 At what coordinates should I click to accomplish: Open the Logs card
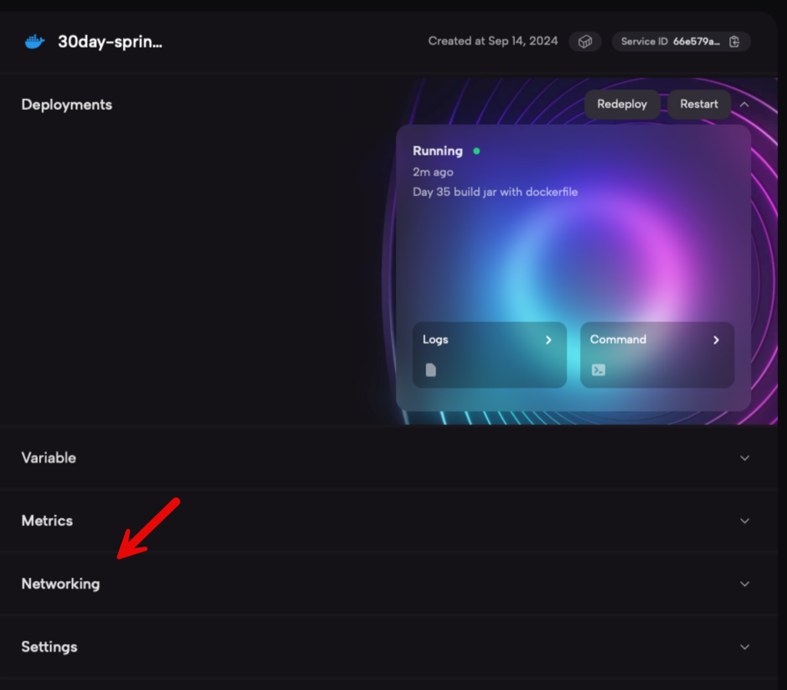tap(490, 355)
